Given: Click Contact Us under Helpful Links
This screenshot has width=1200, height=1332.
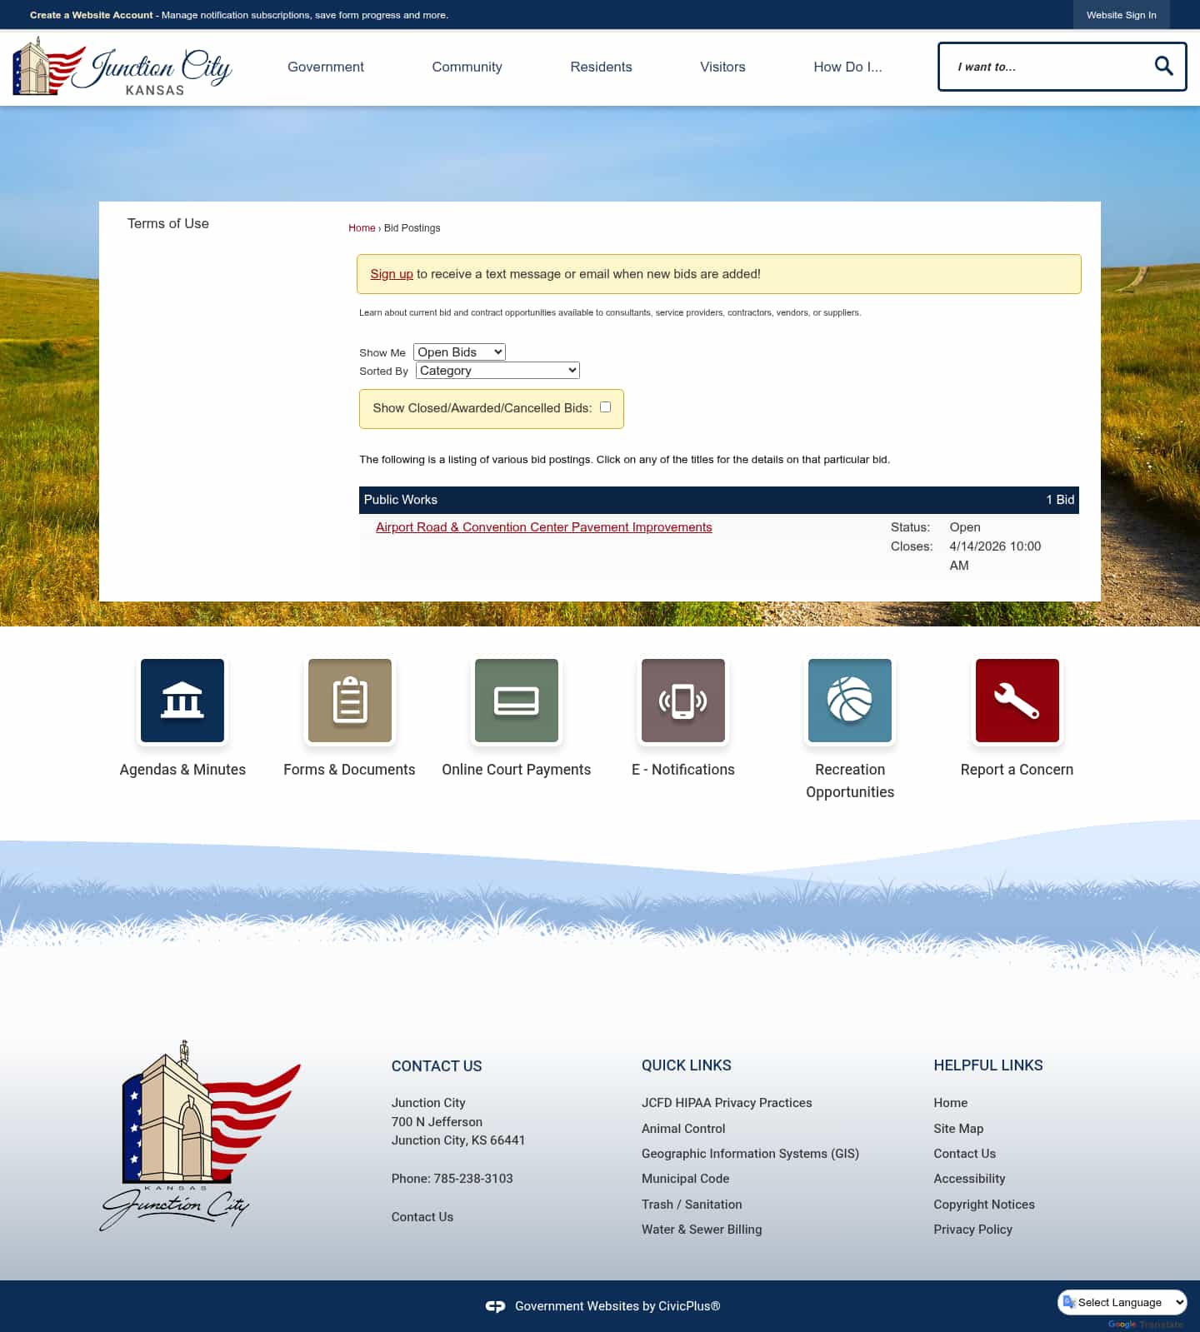Looking at the screenshot, I should (x=965, y=1154).
